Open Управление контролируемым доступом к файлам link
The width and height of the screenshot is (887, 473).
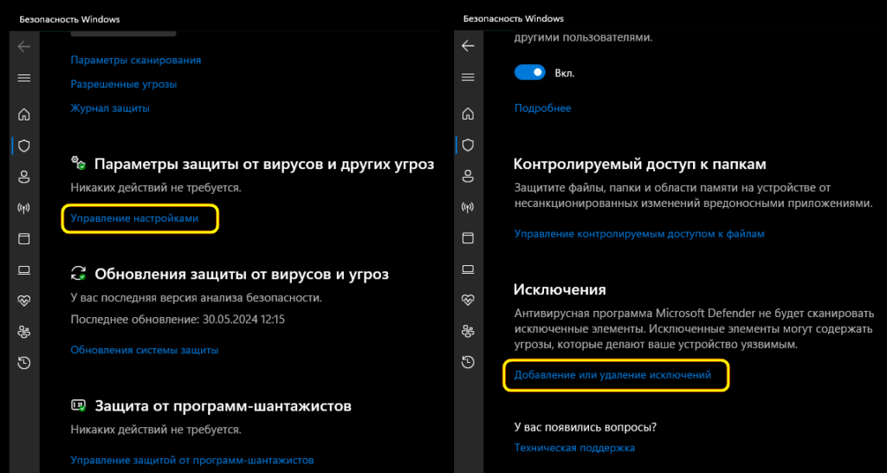[x=639, y=234]
